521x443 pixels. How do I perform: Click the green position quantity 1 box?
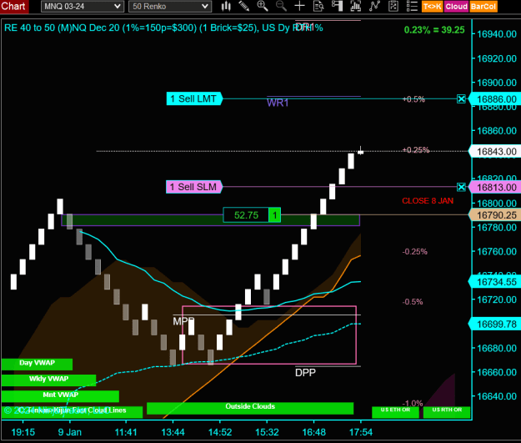(x=275, y=215)
